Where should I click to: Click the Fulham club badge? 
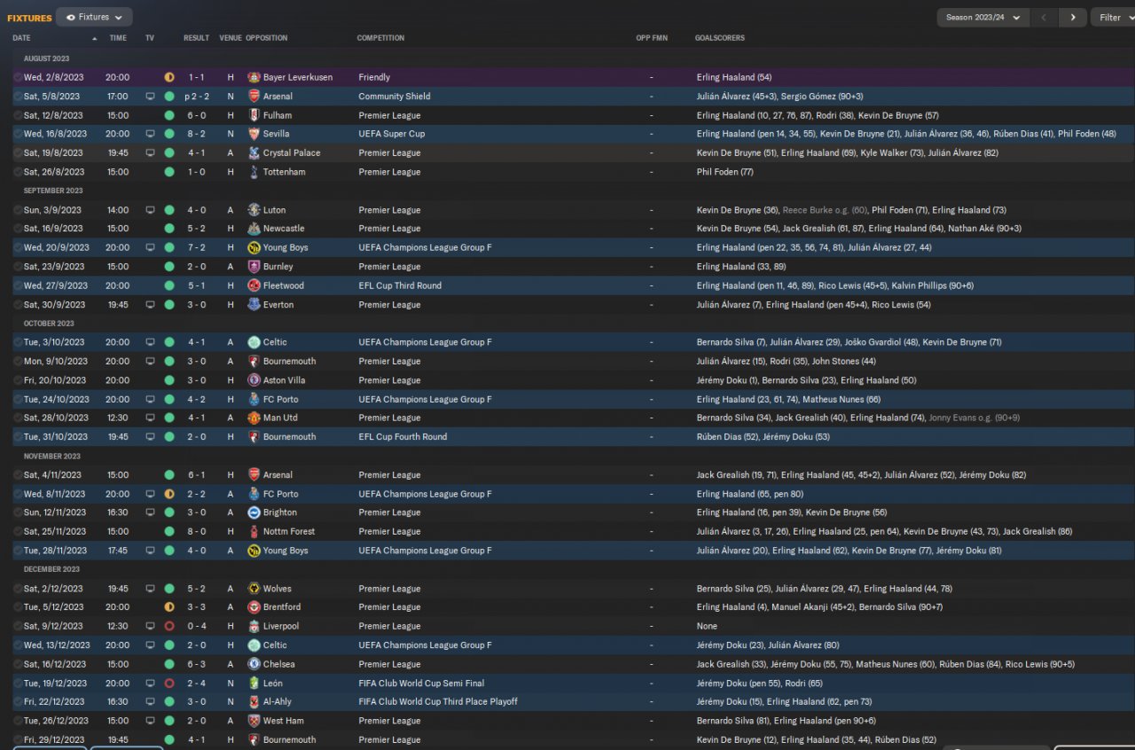tap(254, 115)
